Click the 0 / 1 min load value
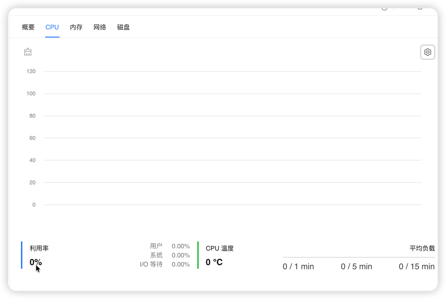The width and height of the screenshot is (446, 299). click(298, 267)
